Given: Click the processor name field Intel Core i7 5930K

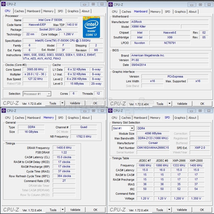Looking at the screenshot, I should pos(50,20).
